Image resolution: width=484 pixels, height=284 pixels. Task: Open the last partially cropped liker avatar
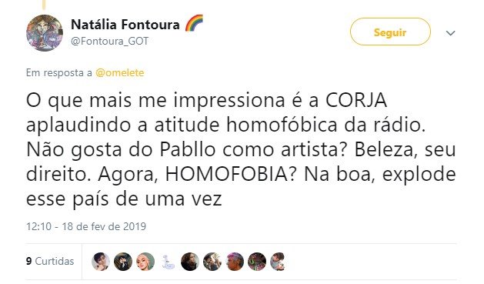coord(277,262)
